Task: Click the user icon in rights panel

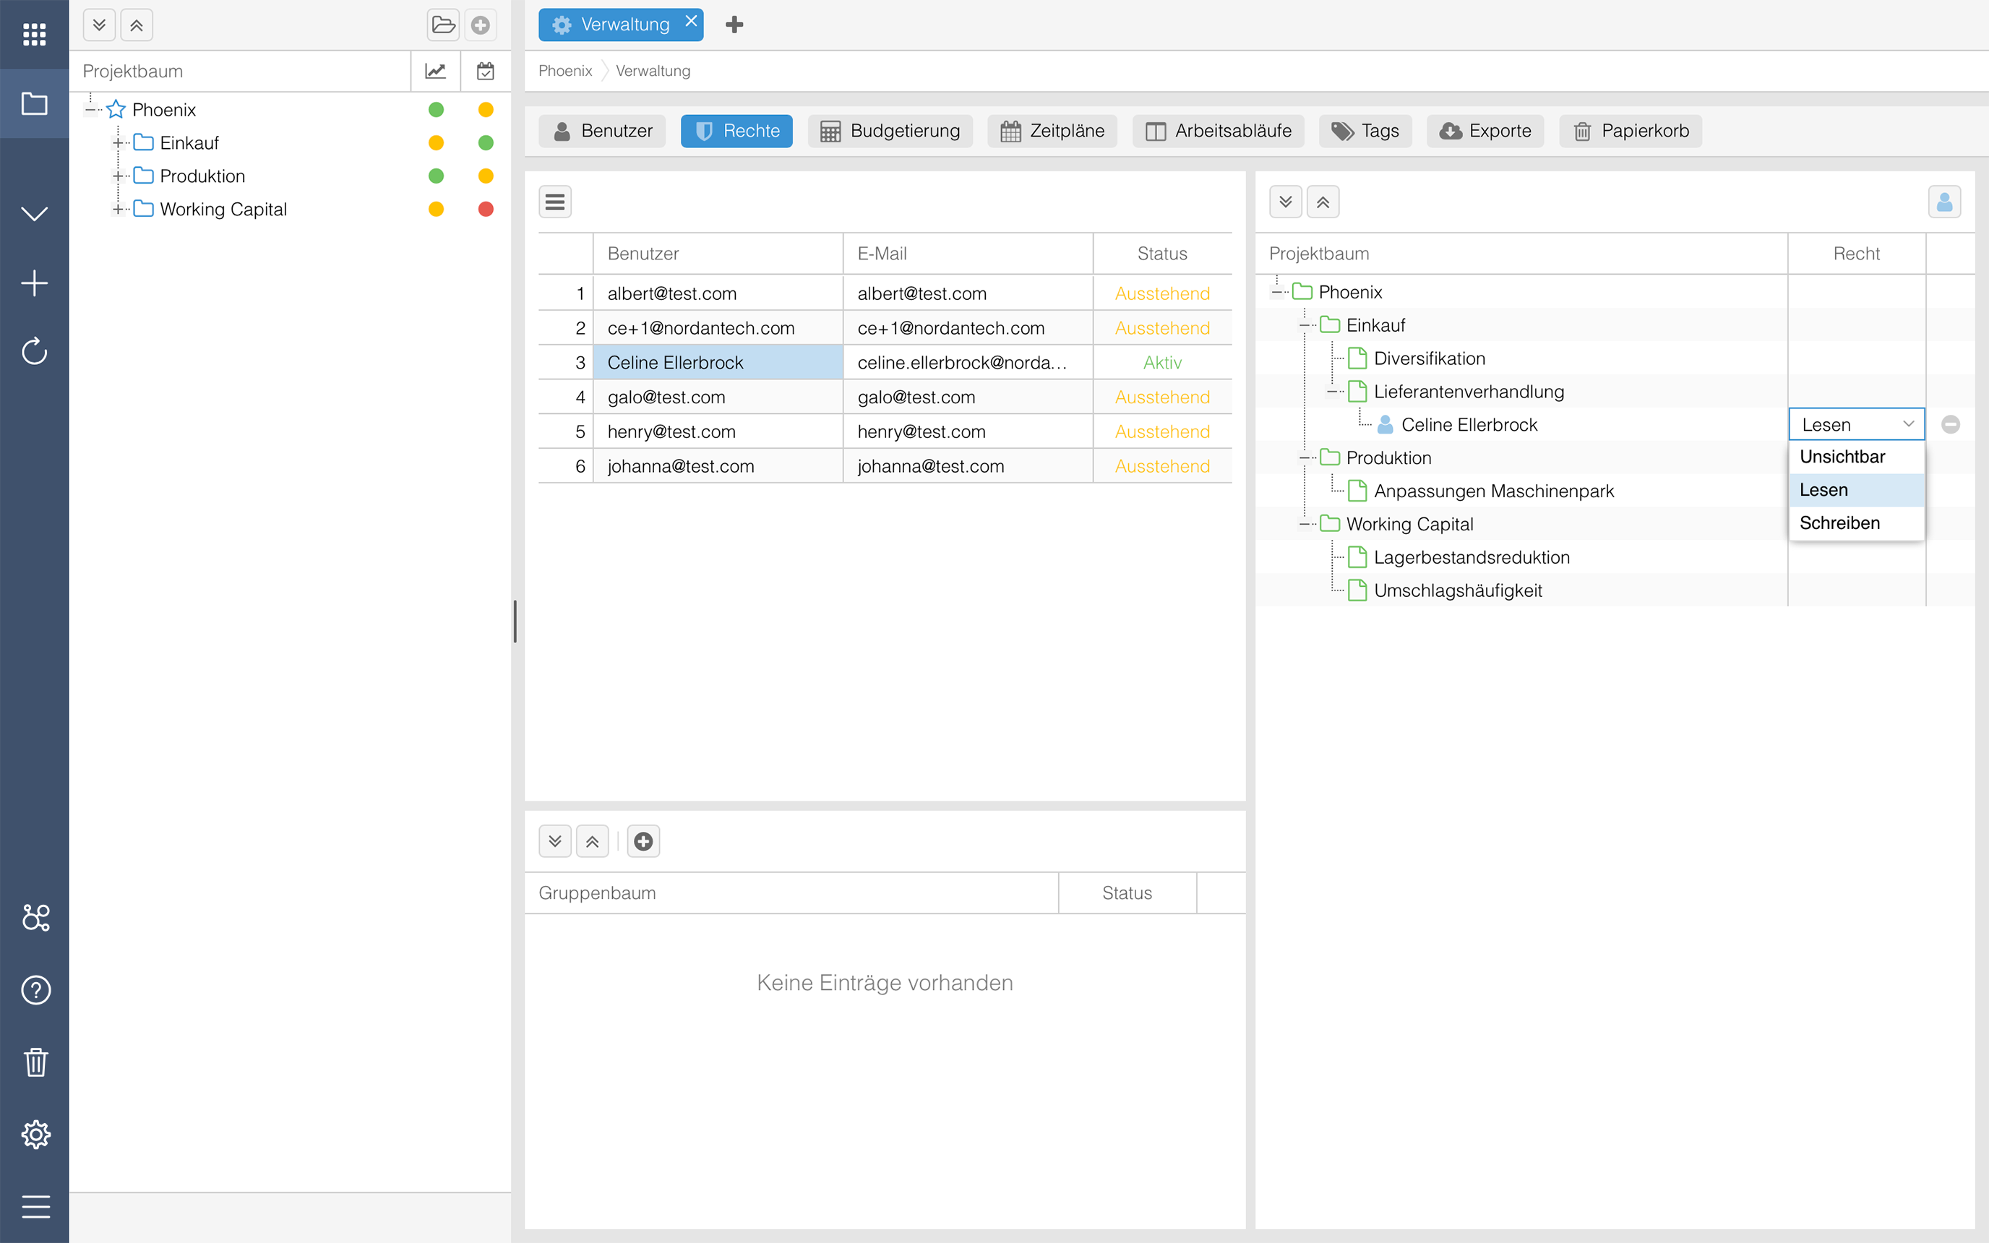Action: point(1943,202)
